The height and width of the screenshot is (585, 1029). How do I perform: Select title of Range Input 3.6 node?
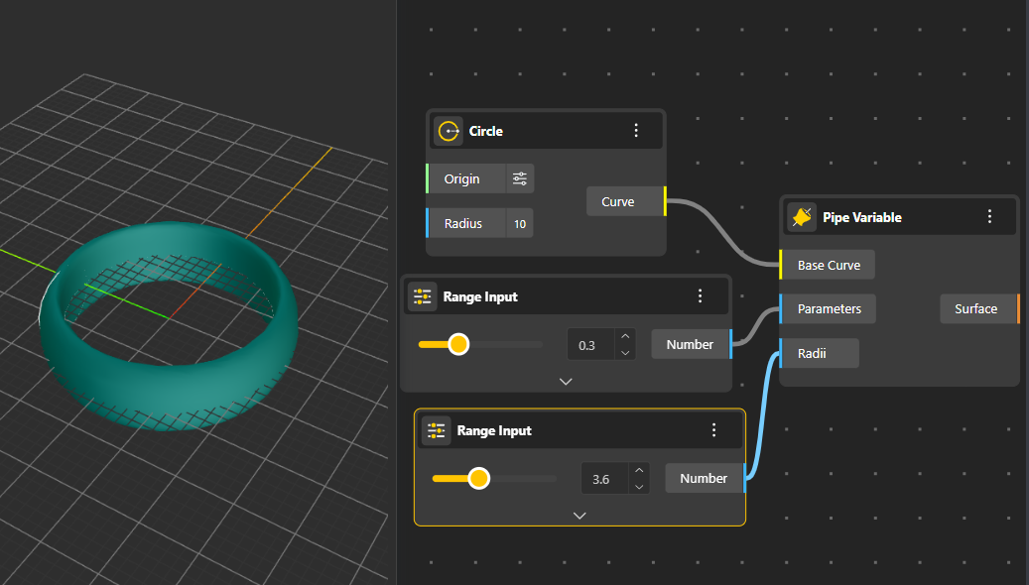point(494,431)
